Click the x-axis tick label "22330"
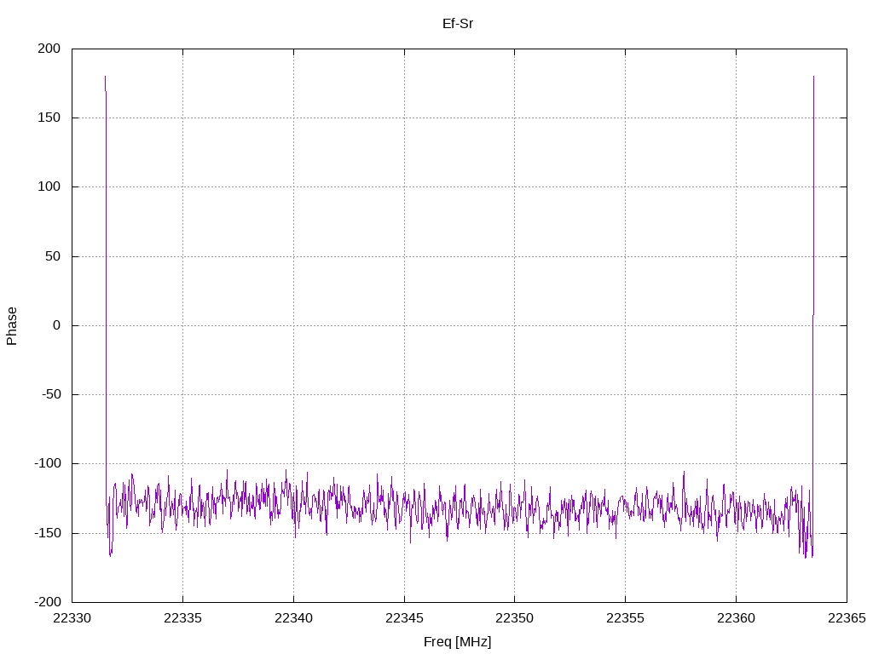The width and height of the screenshot is (873, 654). pos(72,618)
